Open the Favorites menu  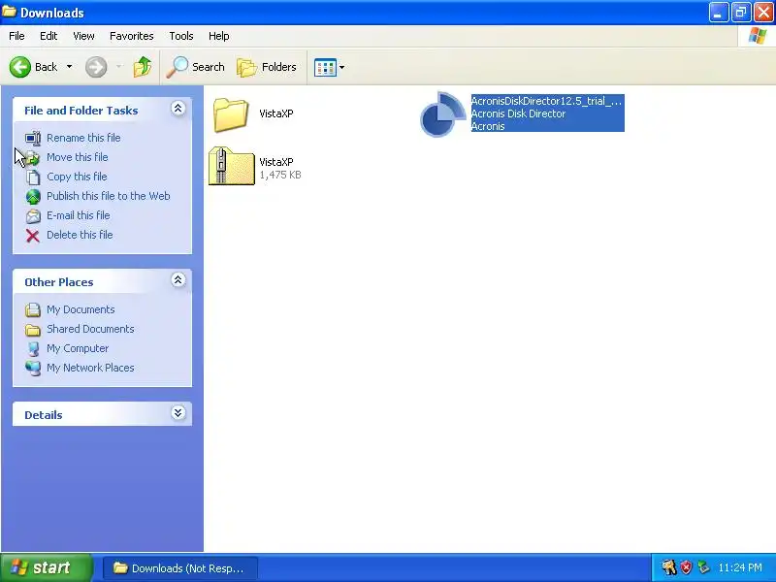tap(132, 36)
